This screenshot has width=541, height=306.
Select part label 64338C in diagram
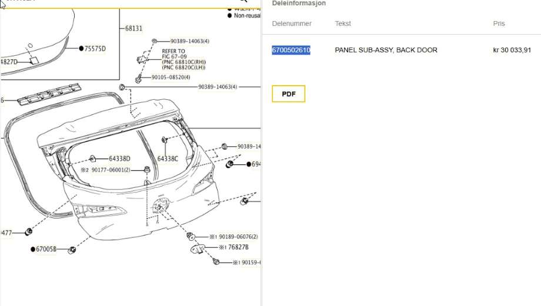pyautogui.click(x=168, y=159)
